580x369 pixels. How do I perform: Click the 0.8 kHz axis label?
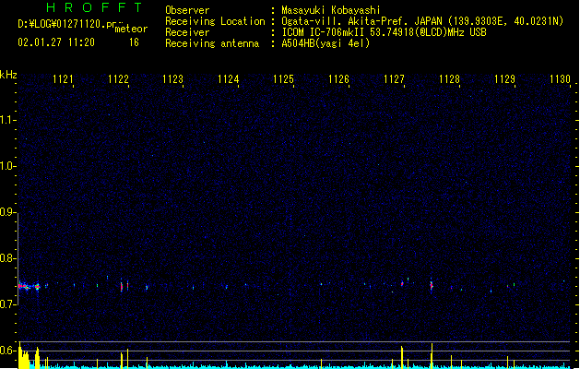coord(7,258)
